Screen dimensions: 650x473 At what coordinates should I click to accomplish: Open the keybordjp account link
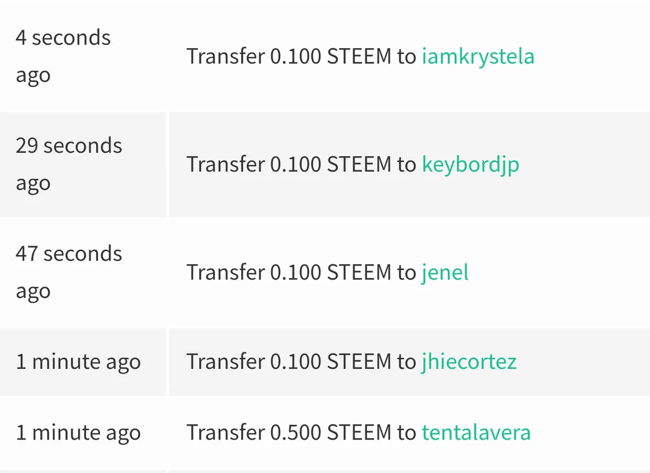(x=471, y=164)
